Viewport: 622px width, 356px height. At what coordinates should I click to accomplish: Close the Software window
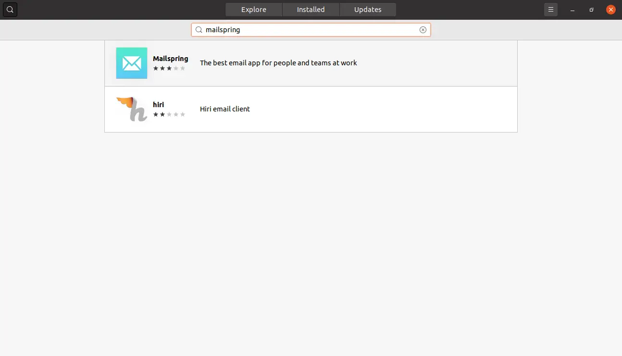tap(611, 10)
